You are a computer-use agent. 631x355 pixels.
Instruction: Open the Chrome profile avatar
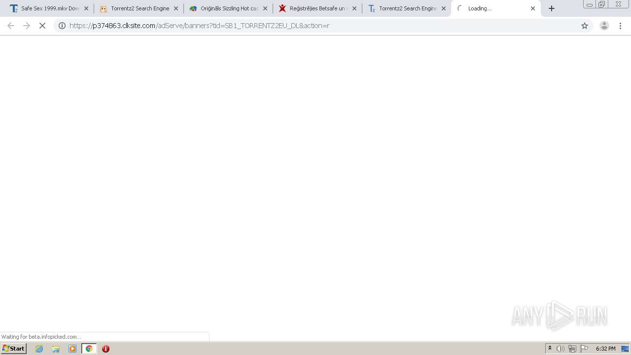pyautogui.click(x=604, y=26)
